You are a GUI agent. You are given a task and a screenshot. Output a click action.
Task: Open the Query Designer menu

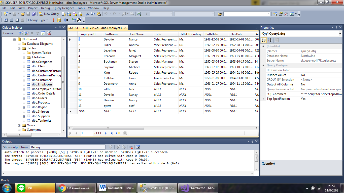click(x=64, y=8)
